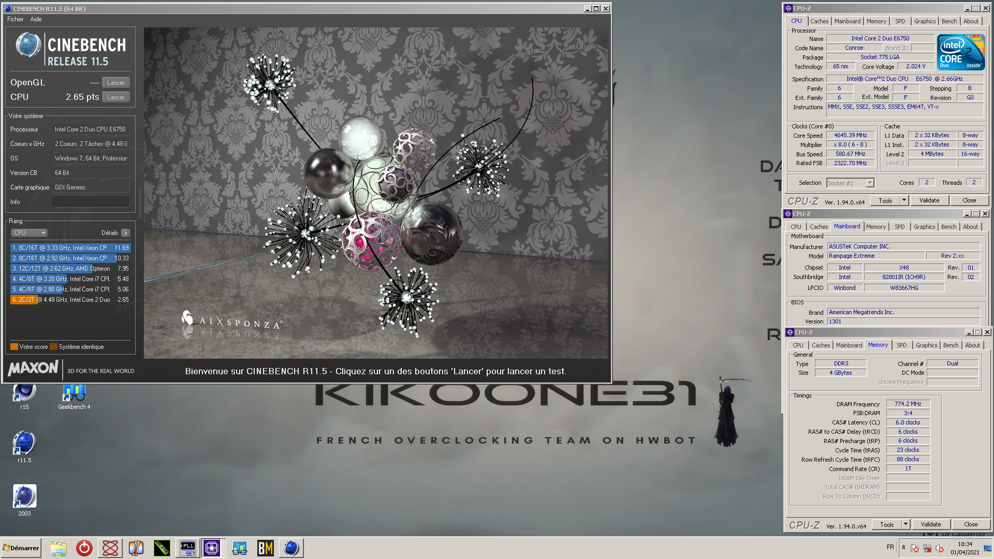
Task: Select ranking row 8C/16T @ 3.33 GHz
Action: (x=70, y=248)
